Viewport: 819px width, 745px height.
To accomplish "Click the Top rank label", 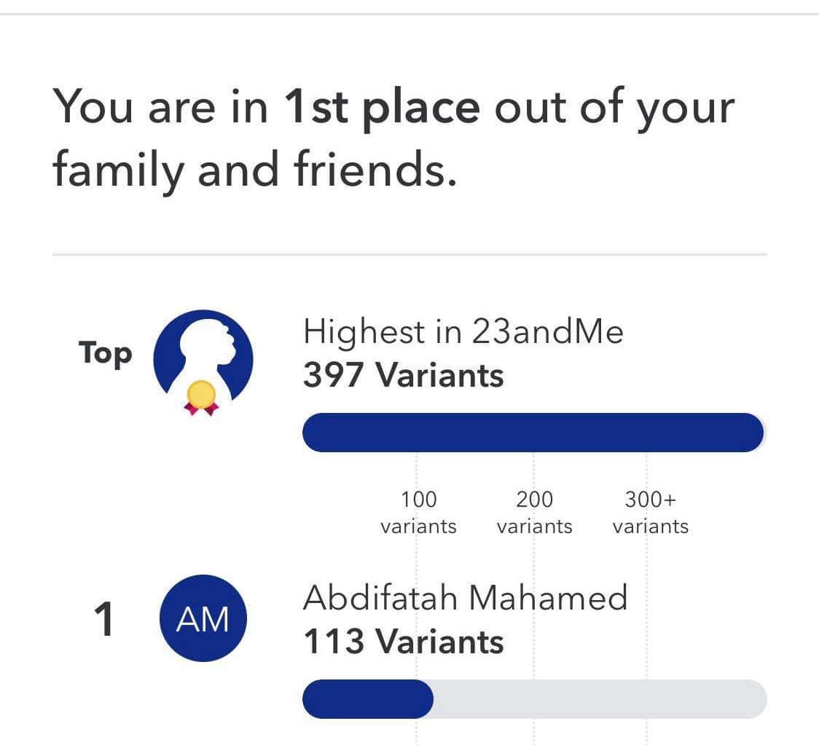I will 105,353.
